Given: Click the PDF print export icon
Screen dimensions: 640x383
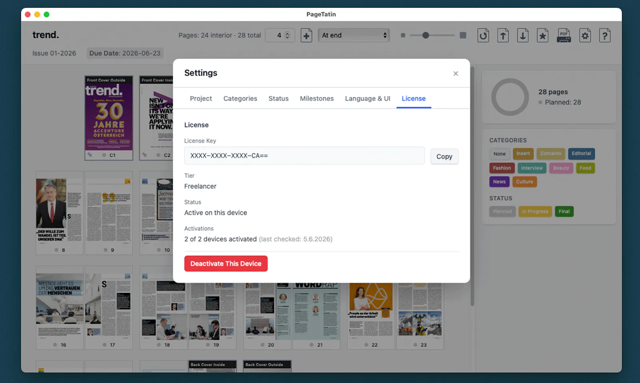Looking at the screenshot, I should click(x=564, y=36).
